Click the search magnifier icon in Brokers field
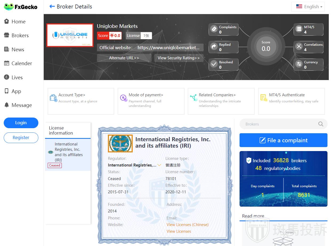Viewport: 332px width, 246px height. [x=321, y=124]
